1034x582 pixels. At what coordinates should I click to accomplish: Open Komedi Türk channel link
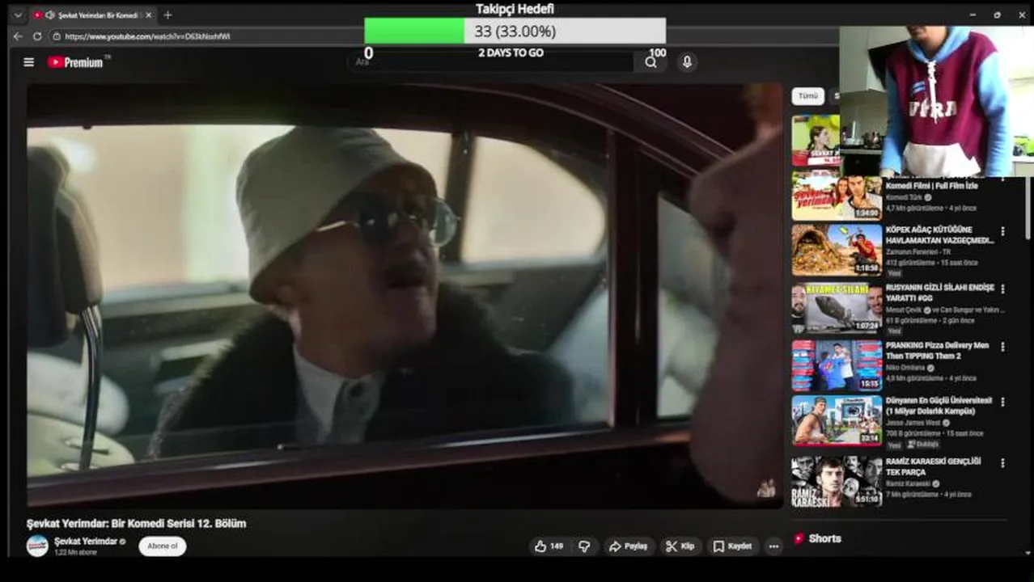pos(904,197)
